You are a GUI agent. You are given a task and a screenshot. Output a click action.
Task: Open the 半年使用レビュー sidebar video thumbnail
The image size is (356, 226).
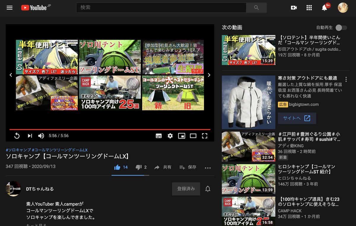pyautogui.click(x=249, y=50)
